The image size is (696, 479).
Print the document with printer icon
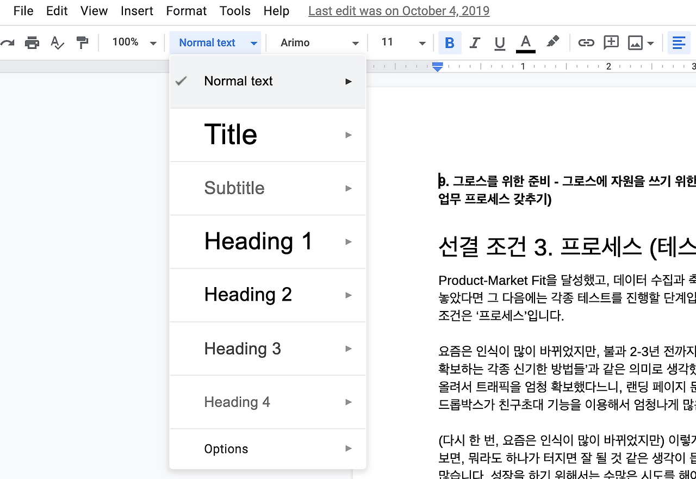tap(32, 42)
